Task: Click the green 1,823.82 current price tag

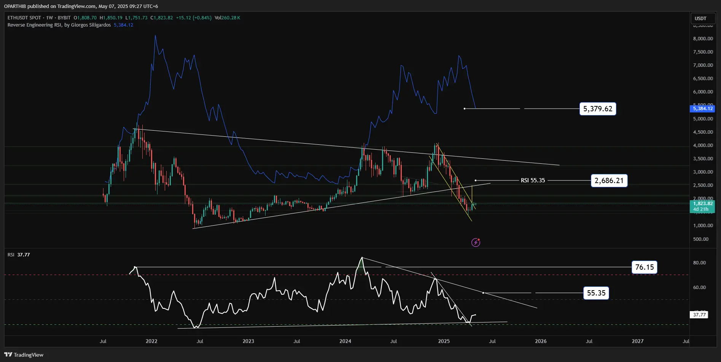Action: pos(702,206)
